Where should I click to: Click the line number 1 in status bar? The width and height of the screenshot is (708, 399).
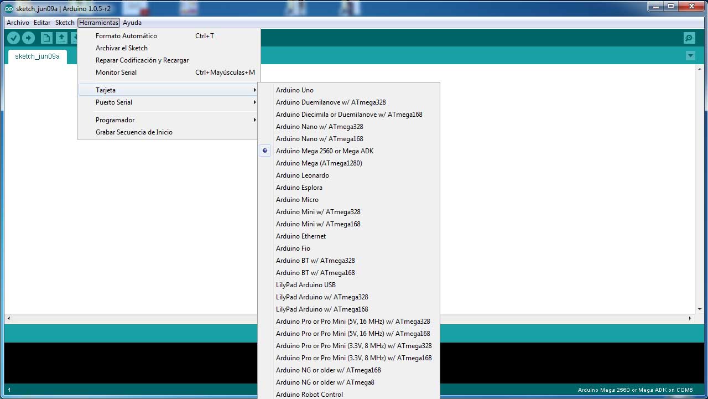coord(9,390)
